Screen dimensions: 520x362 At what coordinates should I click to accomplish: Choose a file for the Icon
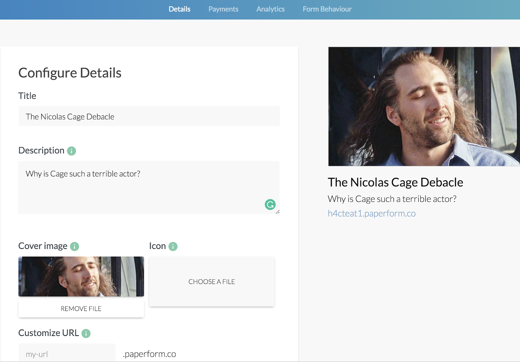click(212, 282)
